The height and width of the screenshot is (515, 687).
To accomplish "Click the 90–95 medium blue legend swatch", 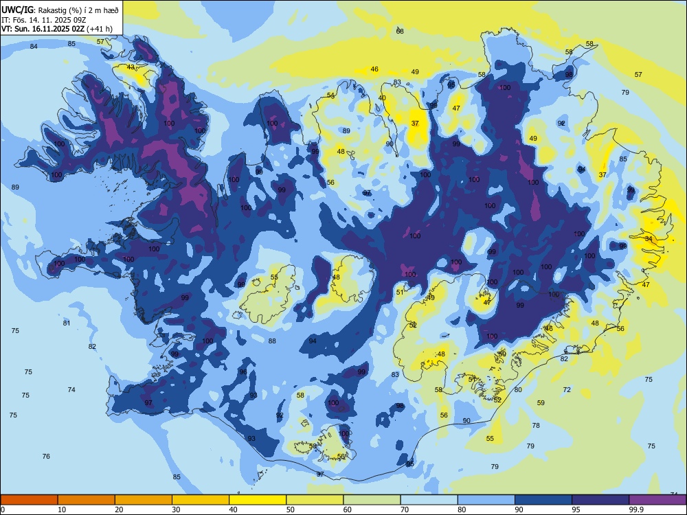I will [x=543, y=500].
